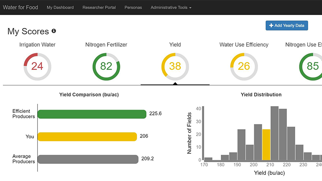Click the My Scores heading

click(x=28, y=31)
